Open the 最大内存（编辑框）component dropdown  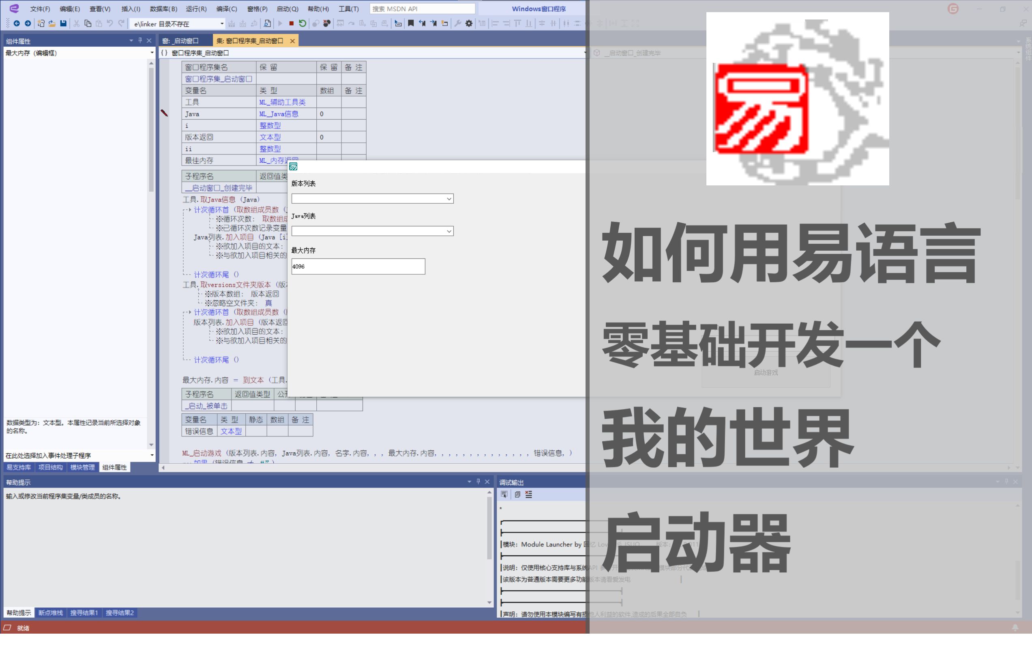(152, 53)
